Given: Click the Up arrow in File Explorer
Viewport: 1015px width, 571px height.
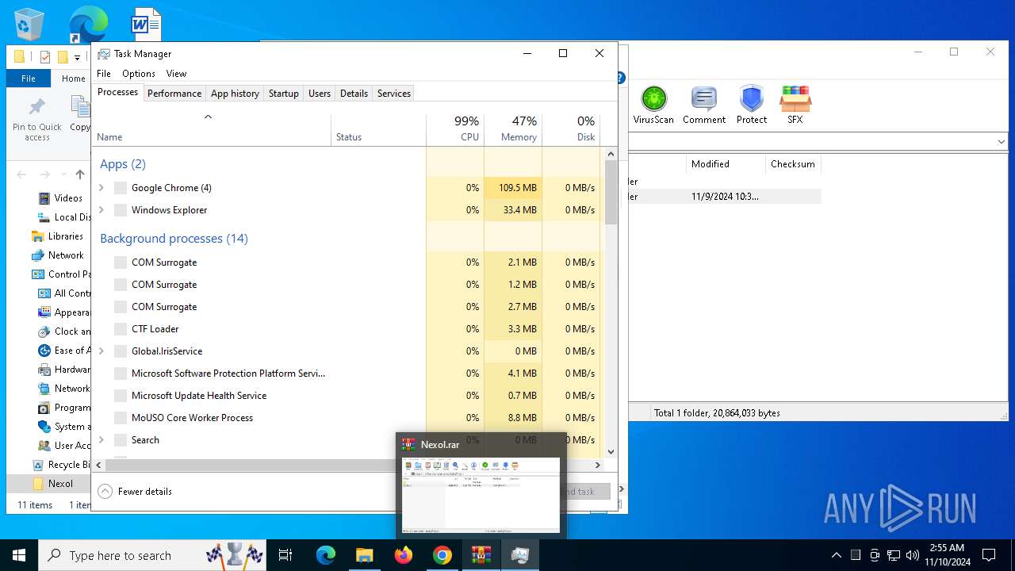Looking at the screenshot, I should point(79,174).
